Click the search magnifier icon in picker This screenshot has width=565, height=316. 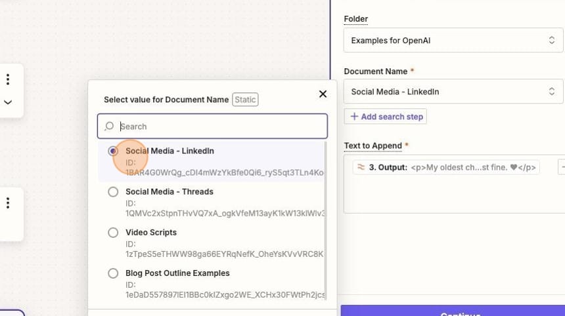[x=109, y=126]
